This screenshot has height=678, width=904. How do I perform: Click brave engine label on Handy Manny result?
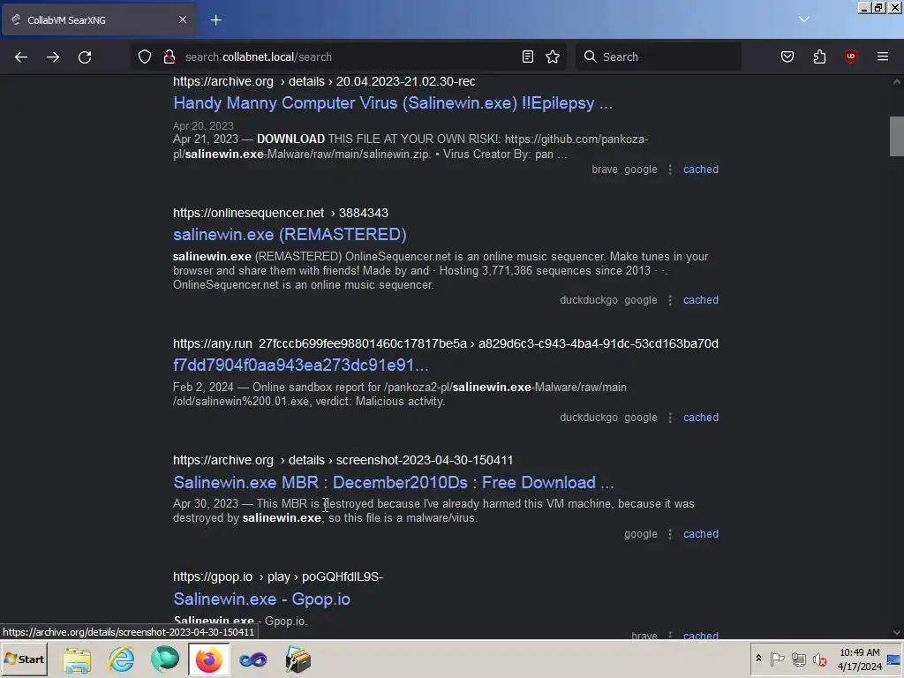(604, 169)
